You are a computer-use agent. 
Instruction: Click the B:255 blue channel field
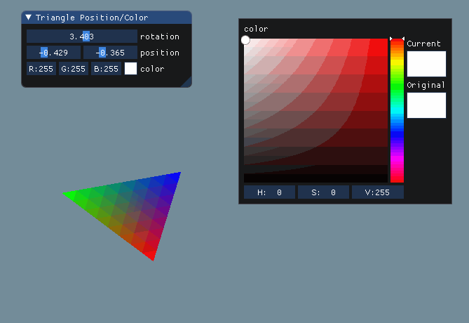click(106, 69)
